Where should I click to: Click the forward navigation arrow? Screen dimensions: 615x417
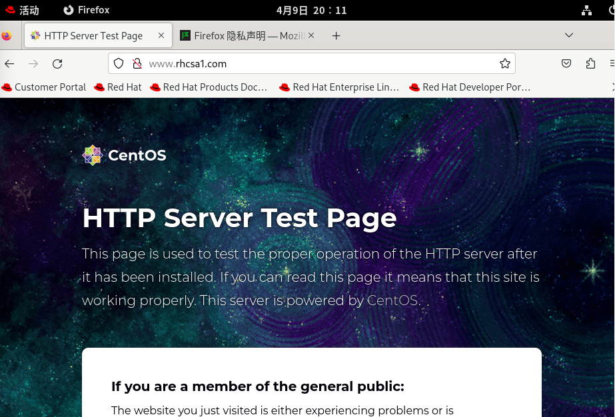(33, 63)
